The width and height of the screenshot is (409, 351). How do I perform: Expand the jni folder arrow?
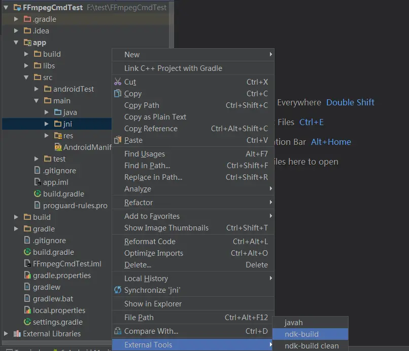tap(47, 124)
